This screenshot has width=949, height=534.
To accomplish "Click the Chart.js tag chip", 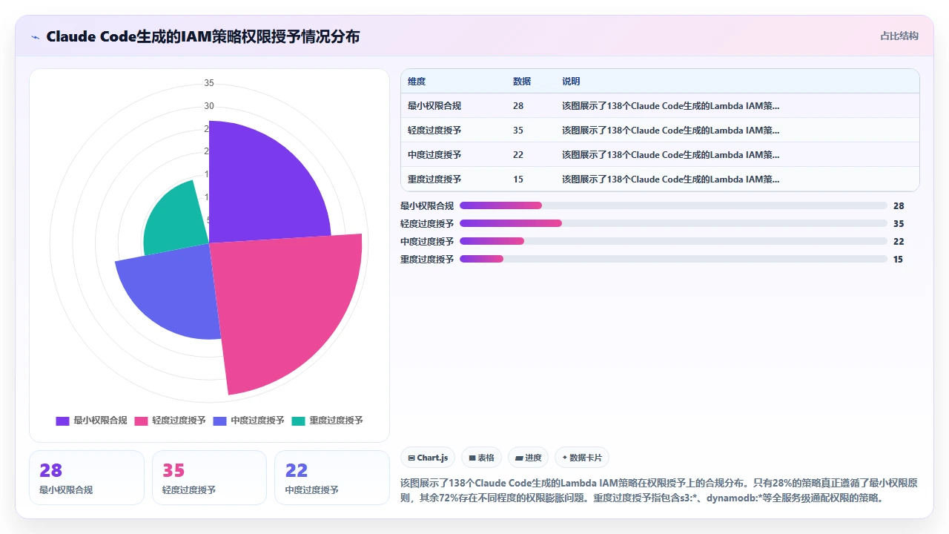I will (428, 458).
